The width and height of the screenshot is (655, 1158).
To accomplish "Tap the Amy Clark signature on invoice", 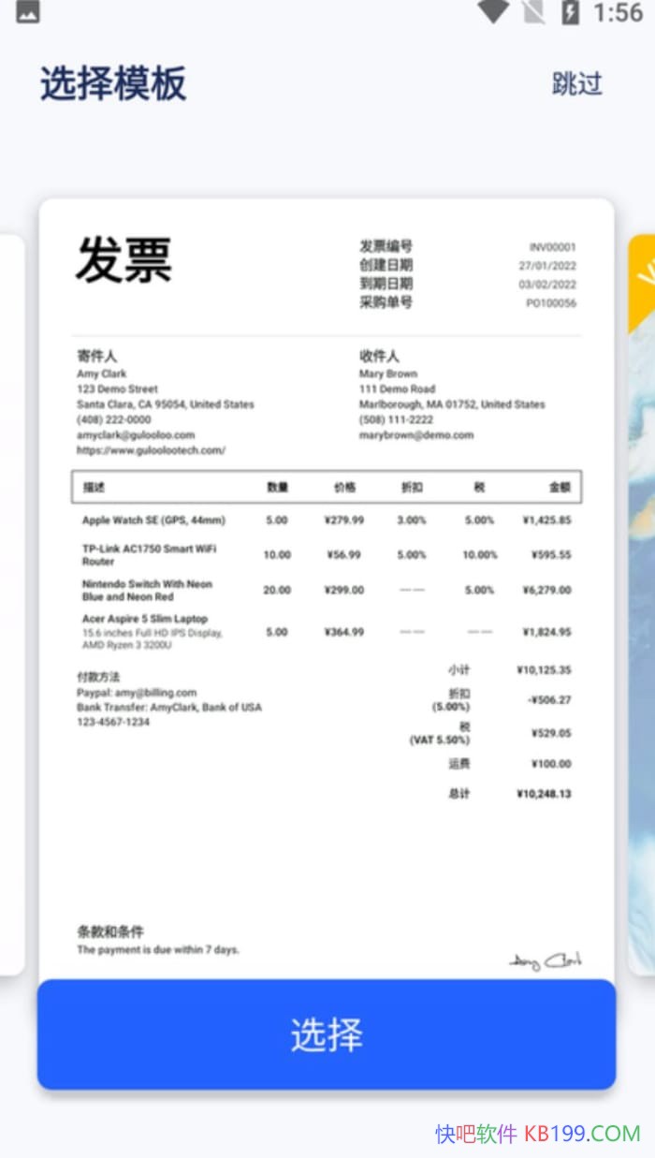I will coord(546,960).
